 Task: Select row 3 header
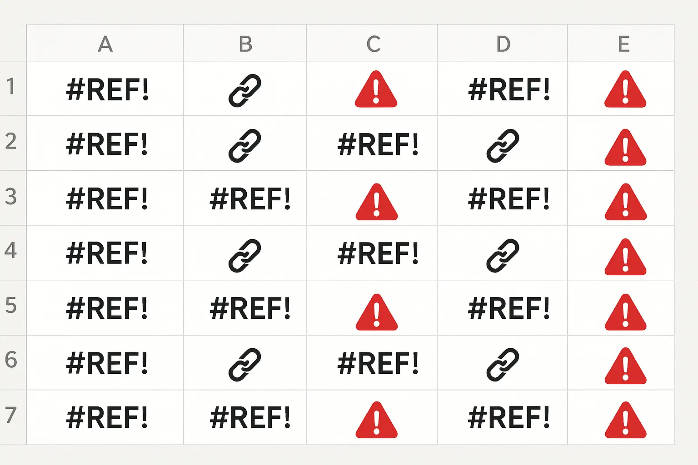pyautogui.click(x=11, y=197)
